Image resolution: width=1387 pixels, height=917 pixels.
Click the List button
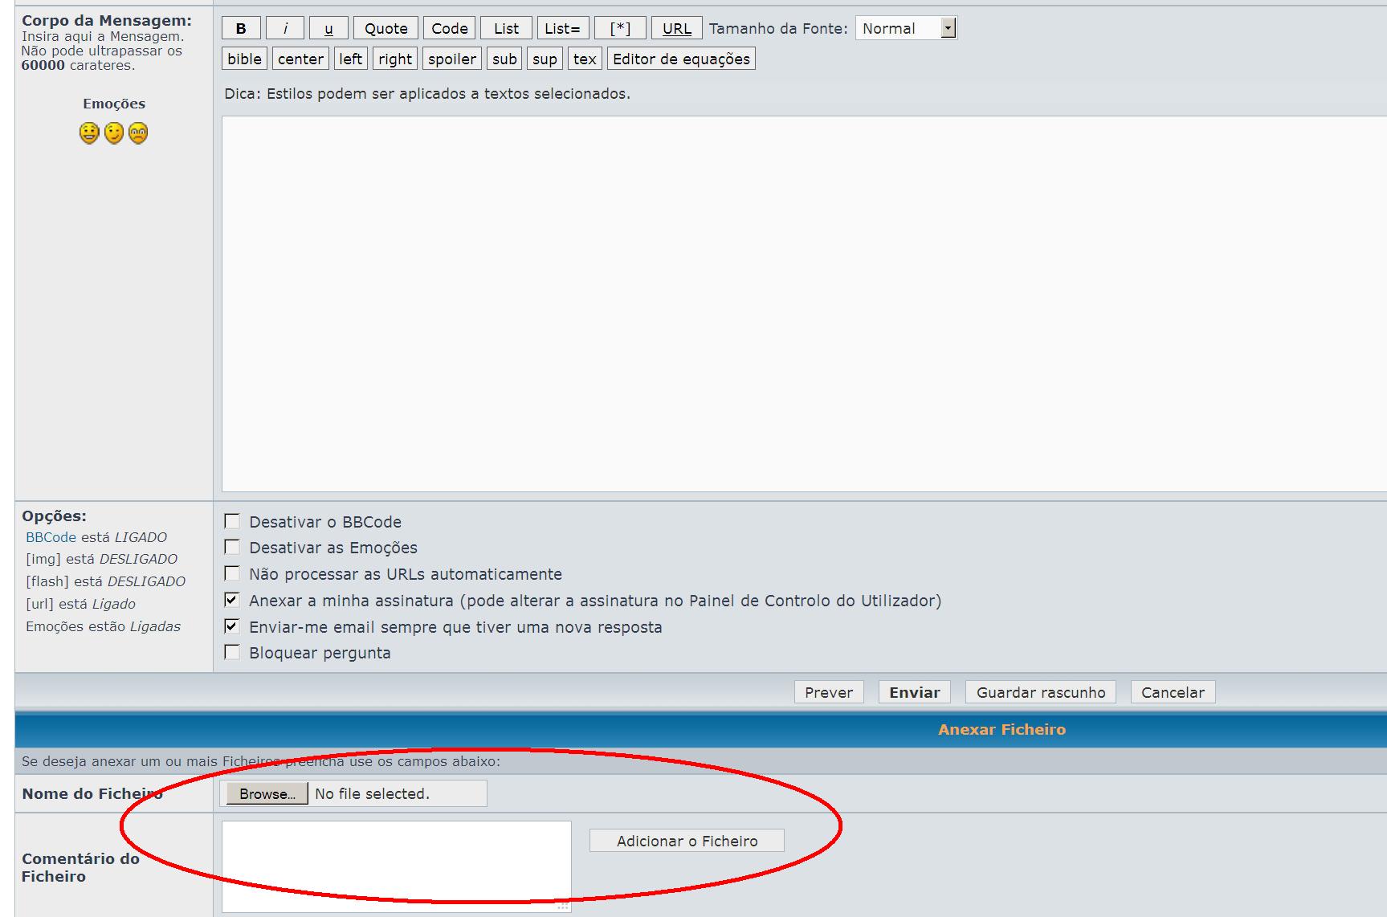(506, 28)
